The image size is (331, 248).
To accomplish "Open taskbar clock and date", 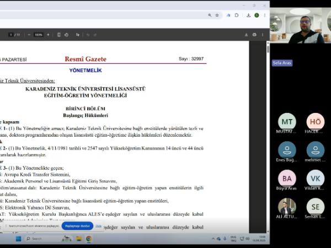I will click(x=259, y=239).
